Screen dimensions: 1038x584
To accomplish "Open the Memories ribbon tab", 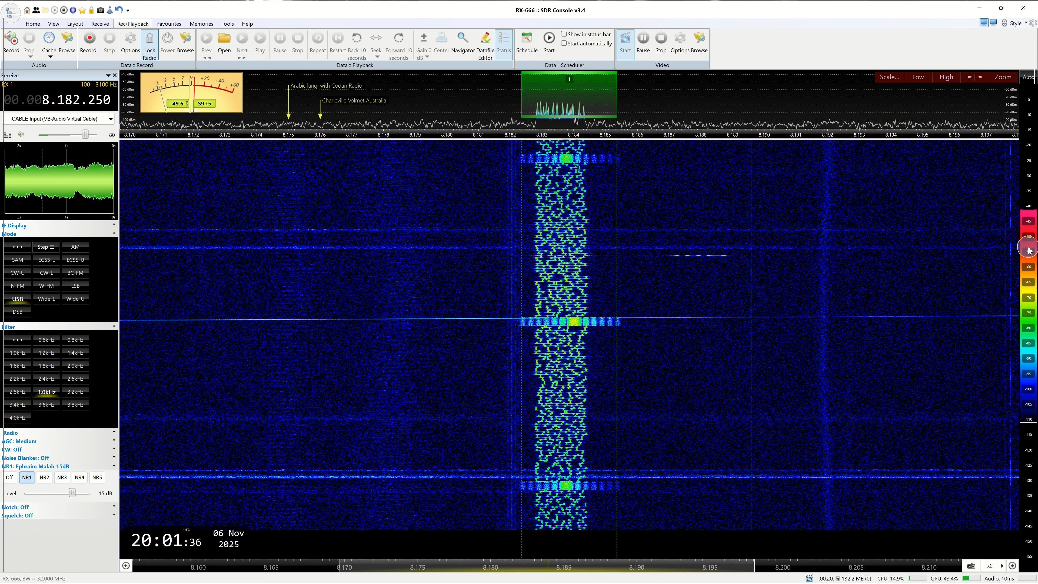I will pyautogui.click(x=201, y=24).
